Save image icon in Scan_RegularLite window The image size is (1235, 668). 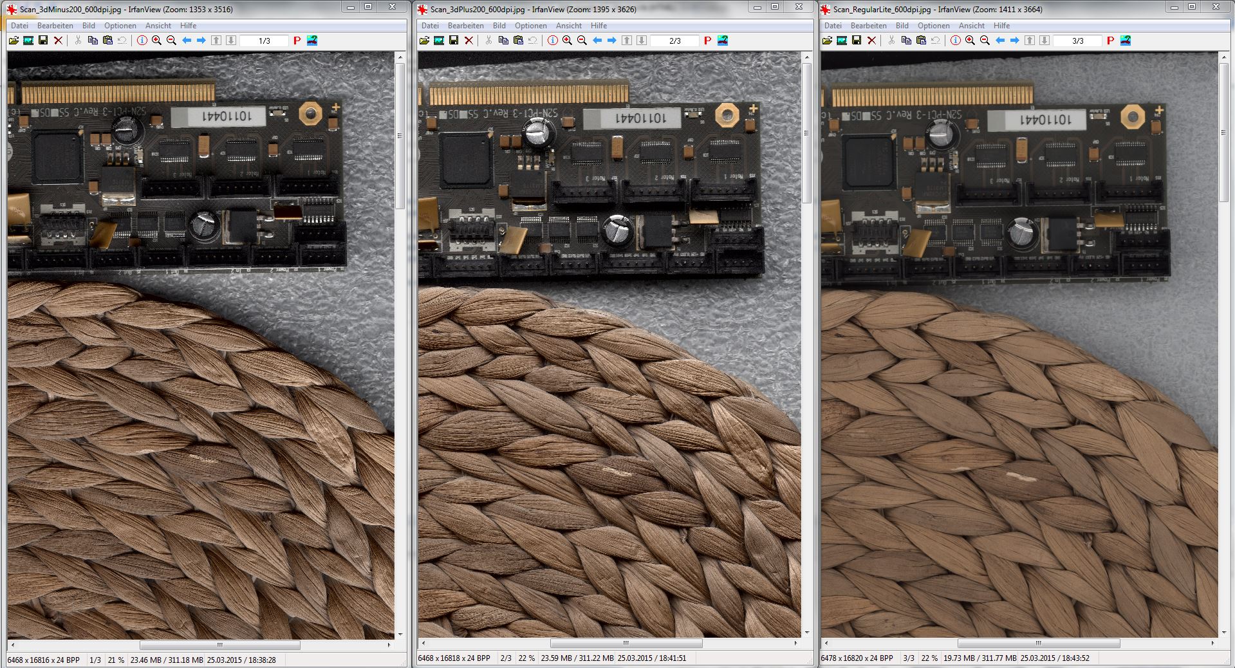click(x=857, y=41)
